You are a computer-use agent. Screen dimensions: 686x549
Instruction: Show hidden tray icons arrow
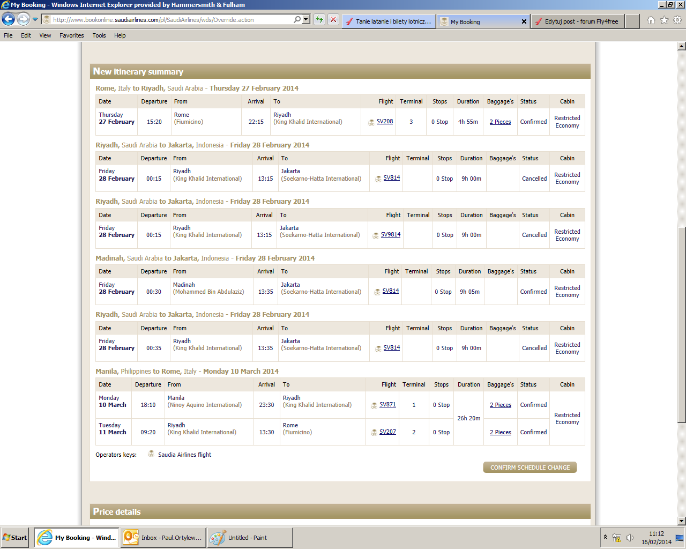point(605,537)
